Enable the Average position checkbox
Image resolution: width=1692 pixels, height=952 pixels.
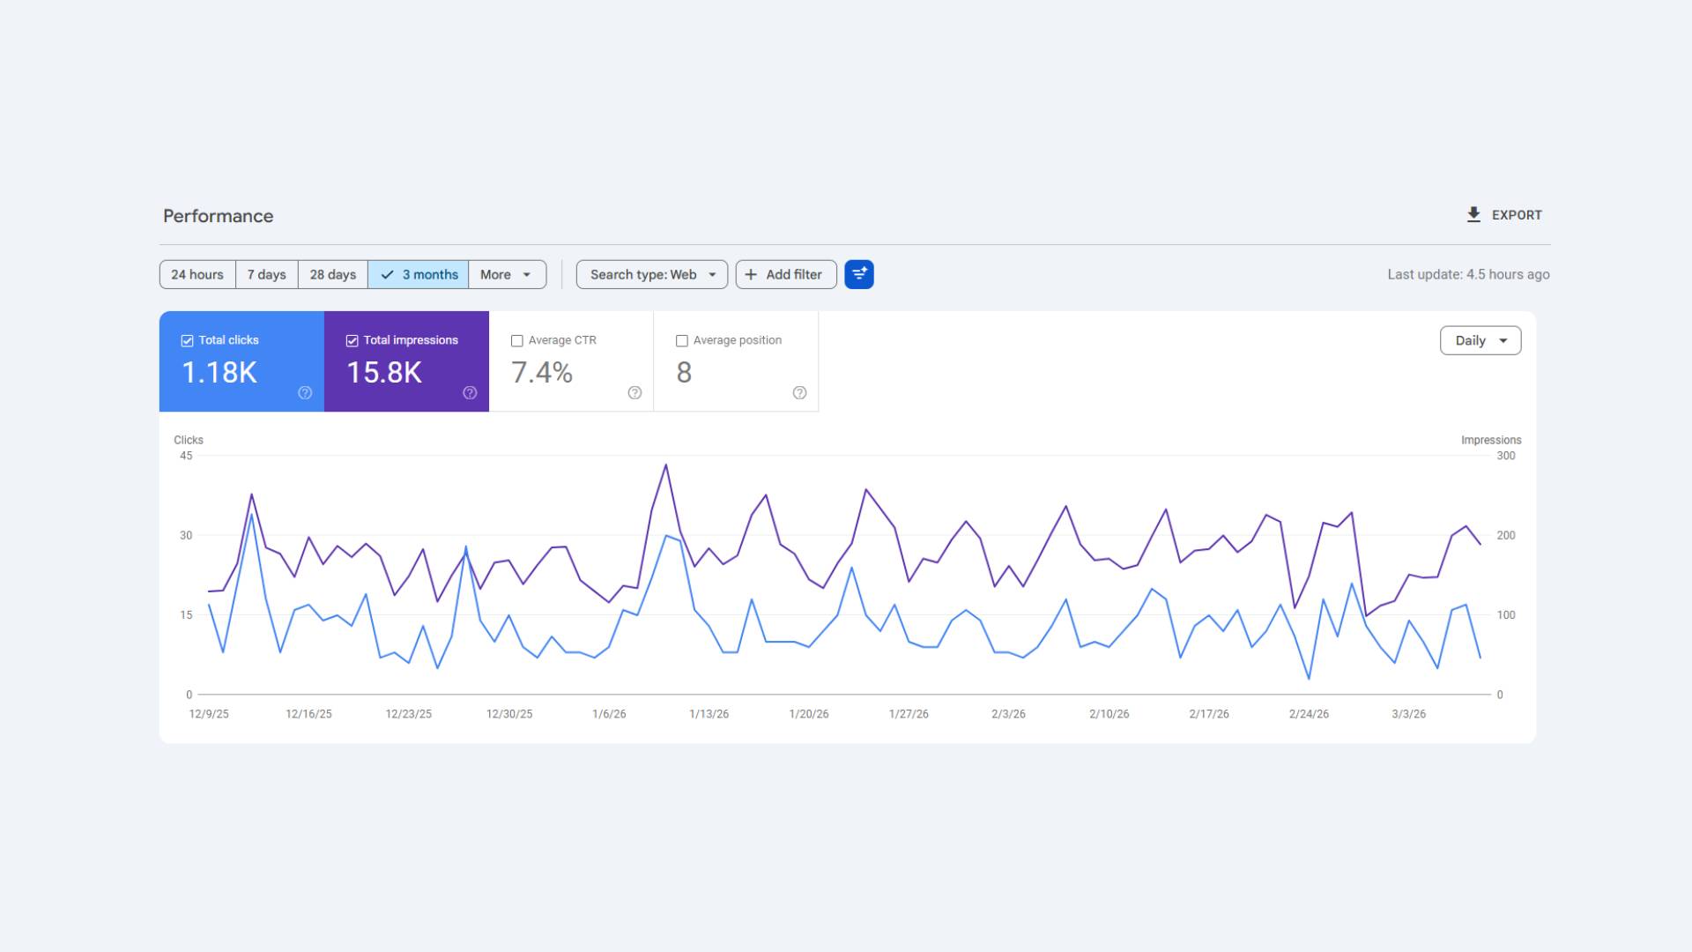click(682, 340)
